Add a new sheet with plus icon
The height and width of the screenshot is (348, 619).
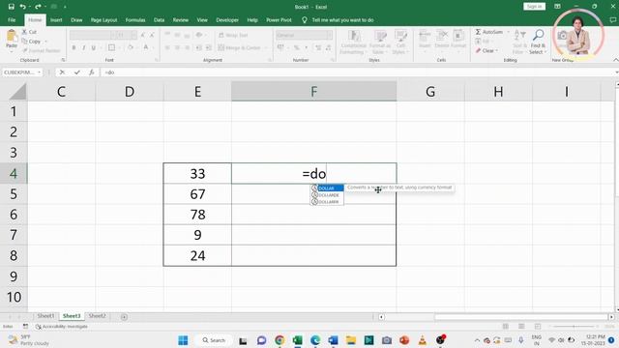coord(124,316)
